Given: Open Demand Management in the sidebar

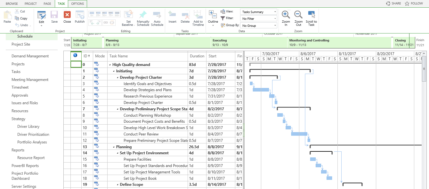Looking at the screenshot, I should pos(30,56).
